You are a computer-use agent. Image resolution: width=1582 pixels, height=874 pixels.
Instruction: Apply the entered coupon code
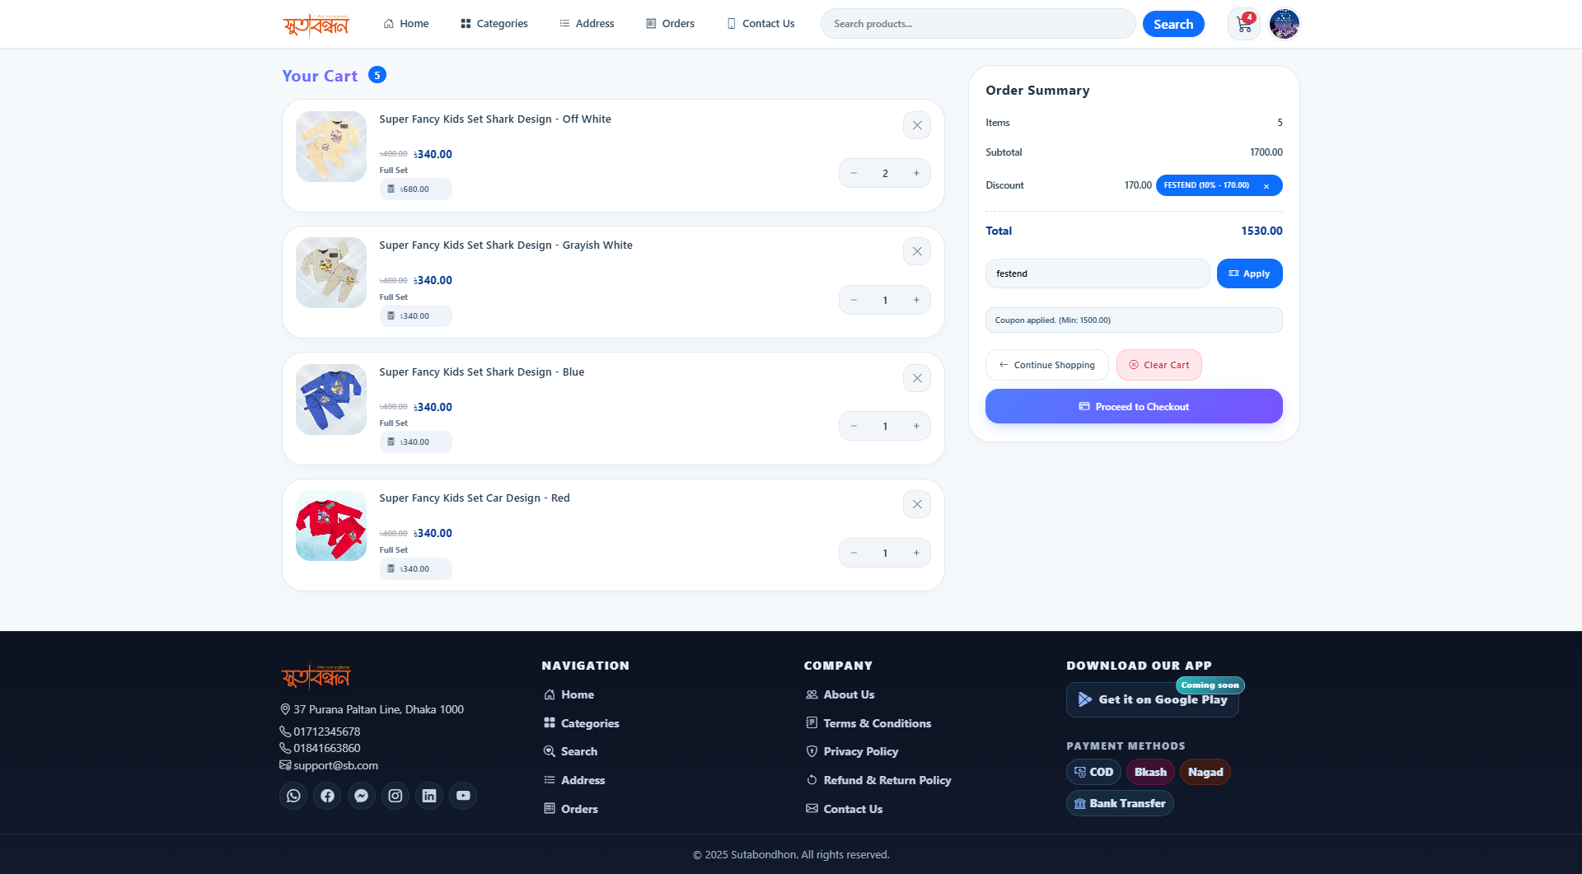coord(1249,273)
